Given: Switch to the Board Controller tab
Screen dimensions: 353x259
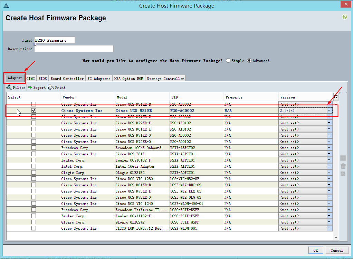Looking at the screenshot, I should tap(67, 78).
